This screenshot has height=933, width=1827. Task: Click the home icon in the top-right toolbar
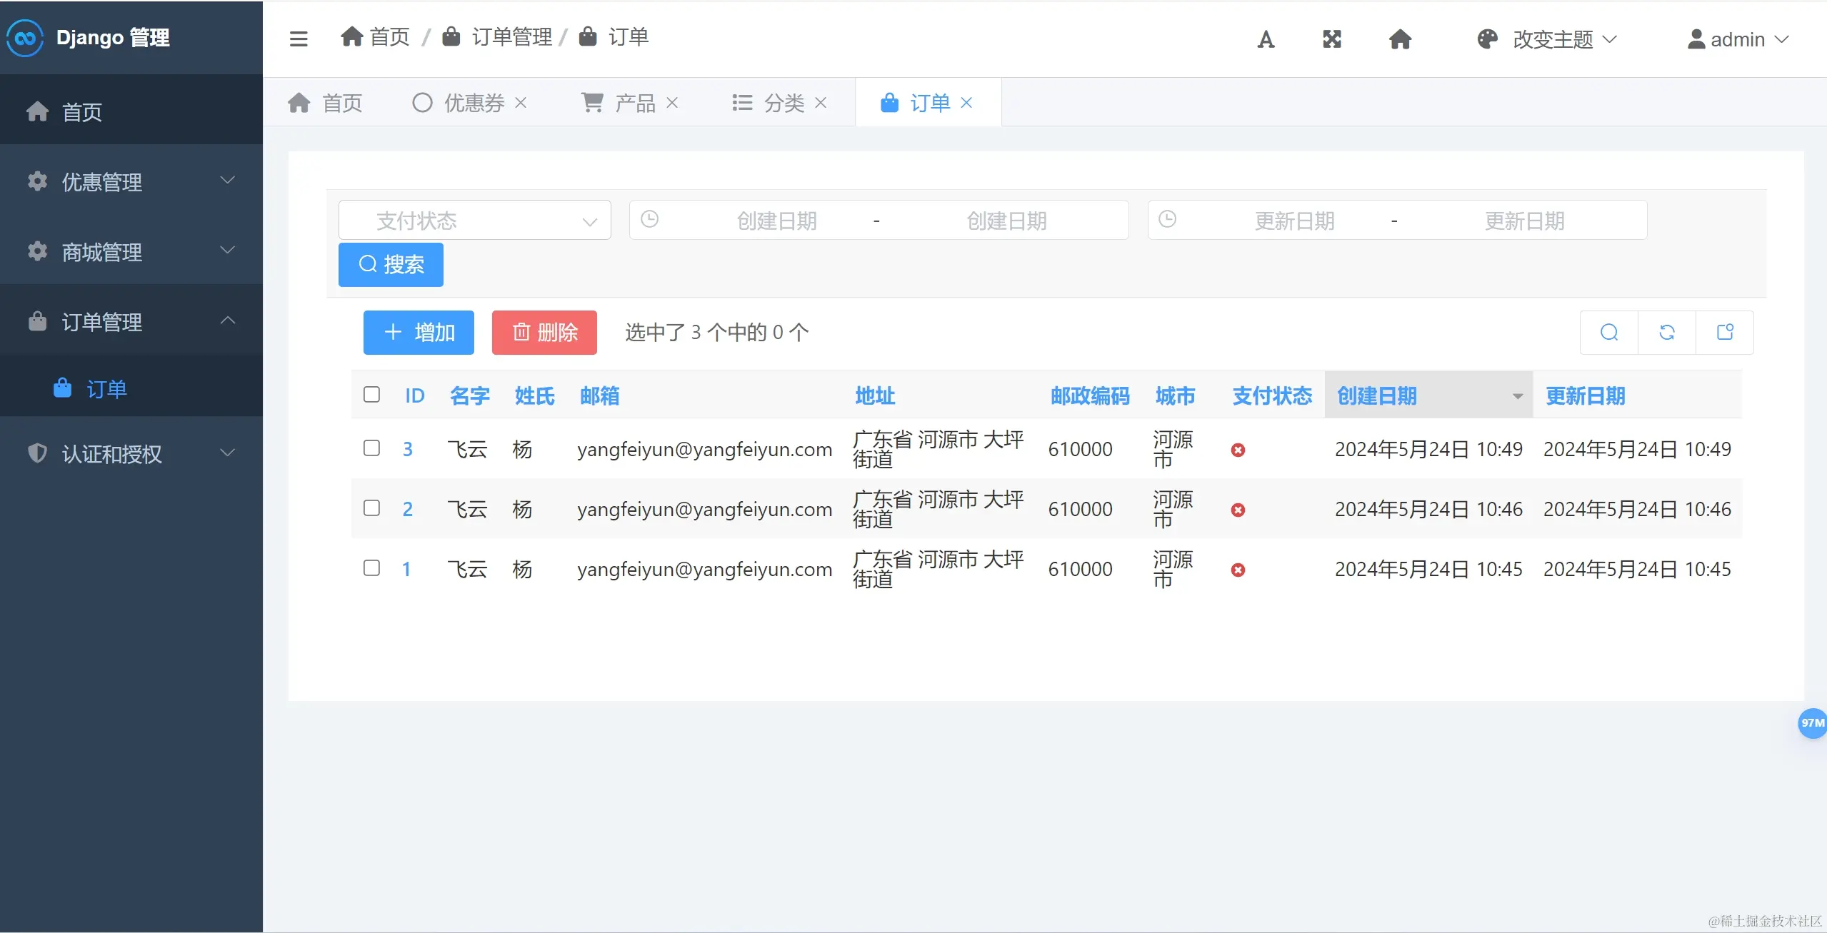1400,39
